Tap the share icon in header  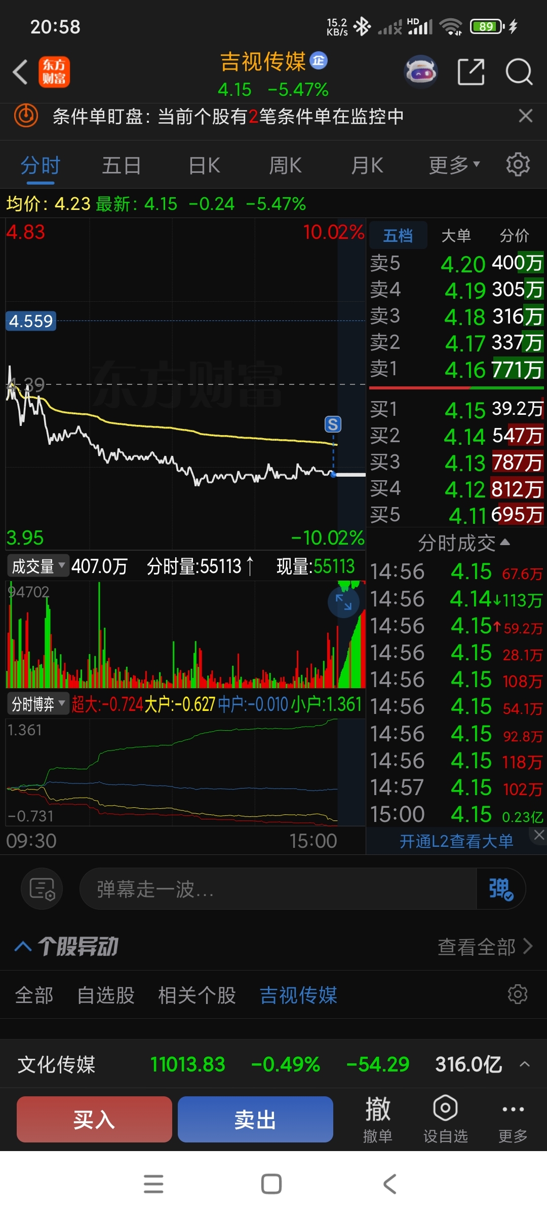[471, 71]
